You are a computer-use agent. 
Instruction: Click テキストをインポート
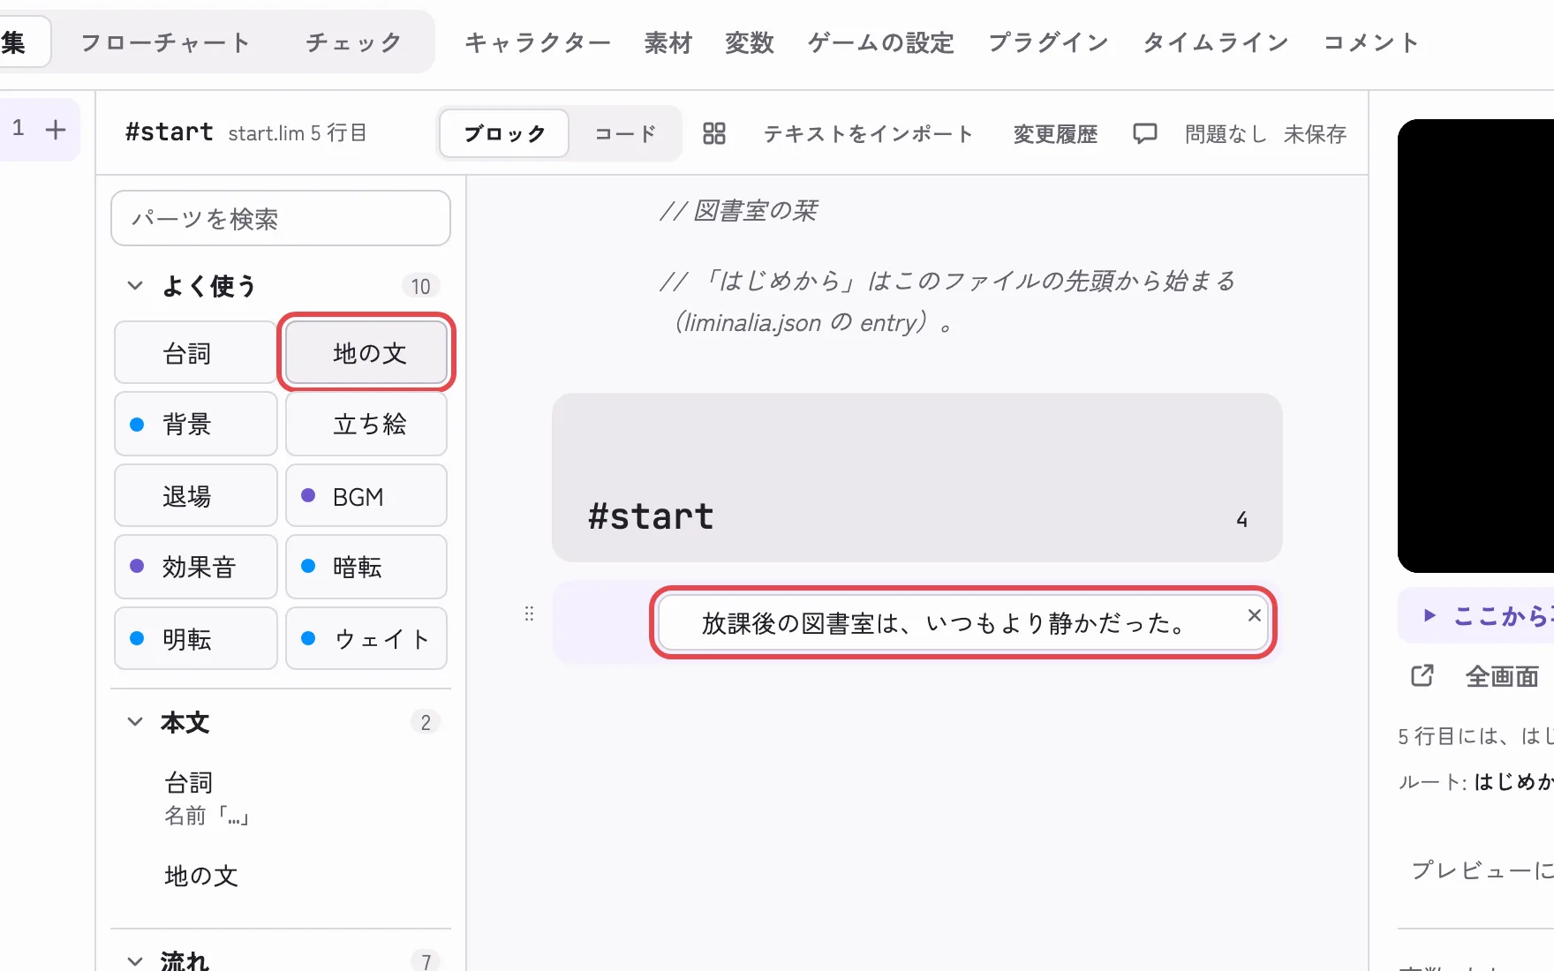[868, 133]
